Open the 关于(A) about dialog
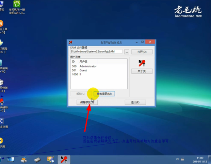 142,71
